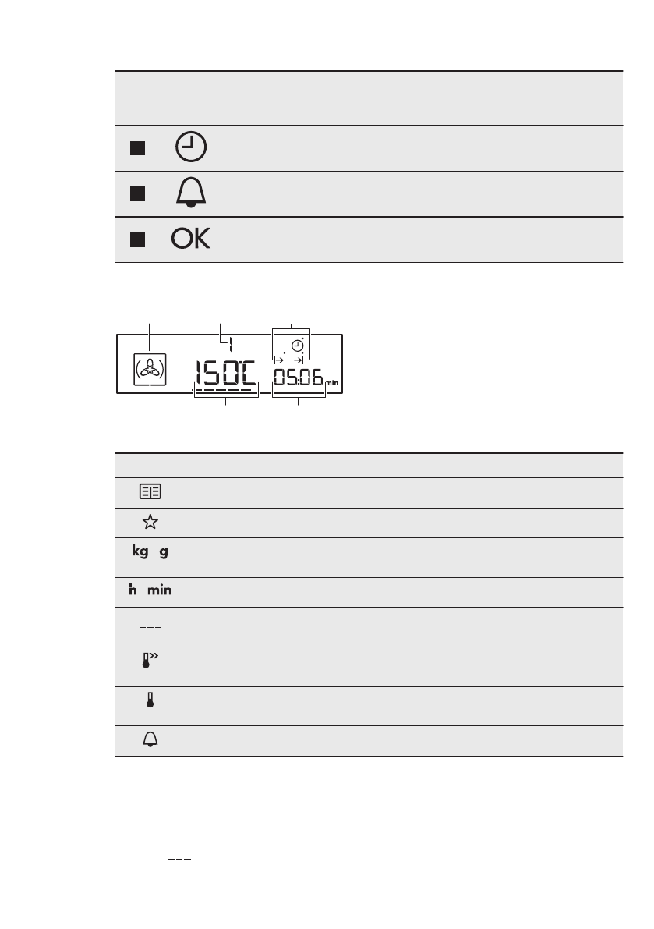Click the dashed heat-up bar under 150°C

[224, 390]
